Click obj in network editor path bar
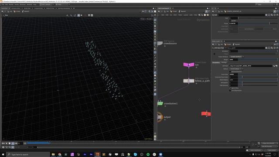Viewport: 279px width, 157px height. (x=167, y=11)
